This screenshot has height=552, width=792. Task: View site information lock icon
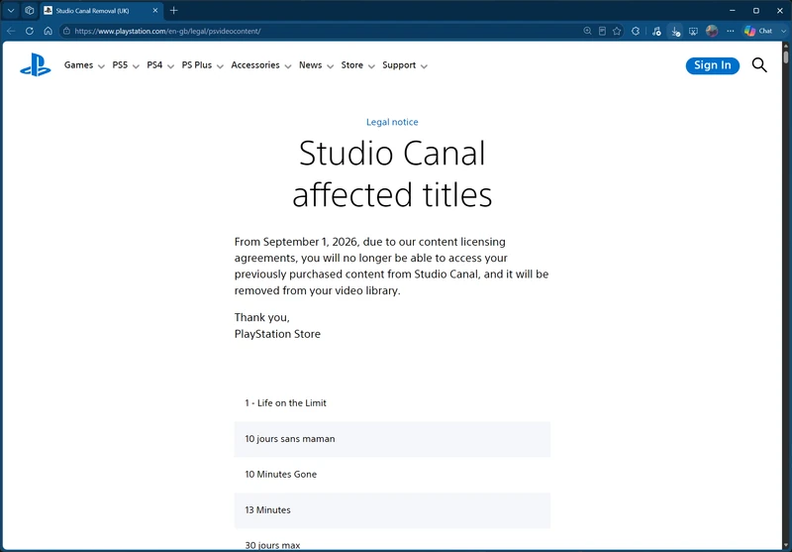click(x=66, y=31)
